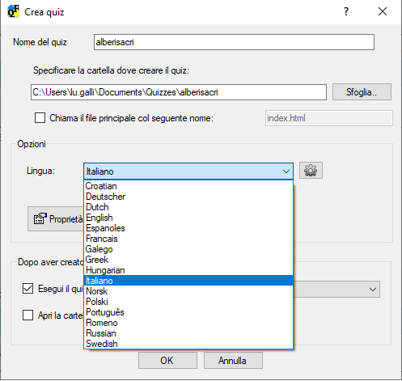Click the OK button
402x381 pixels.
point(167,360)
